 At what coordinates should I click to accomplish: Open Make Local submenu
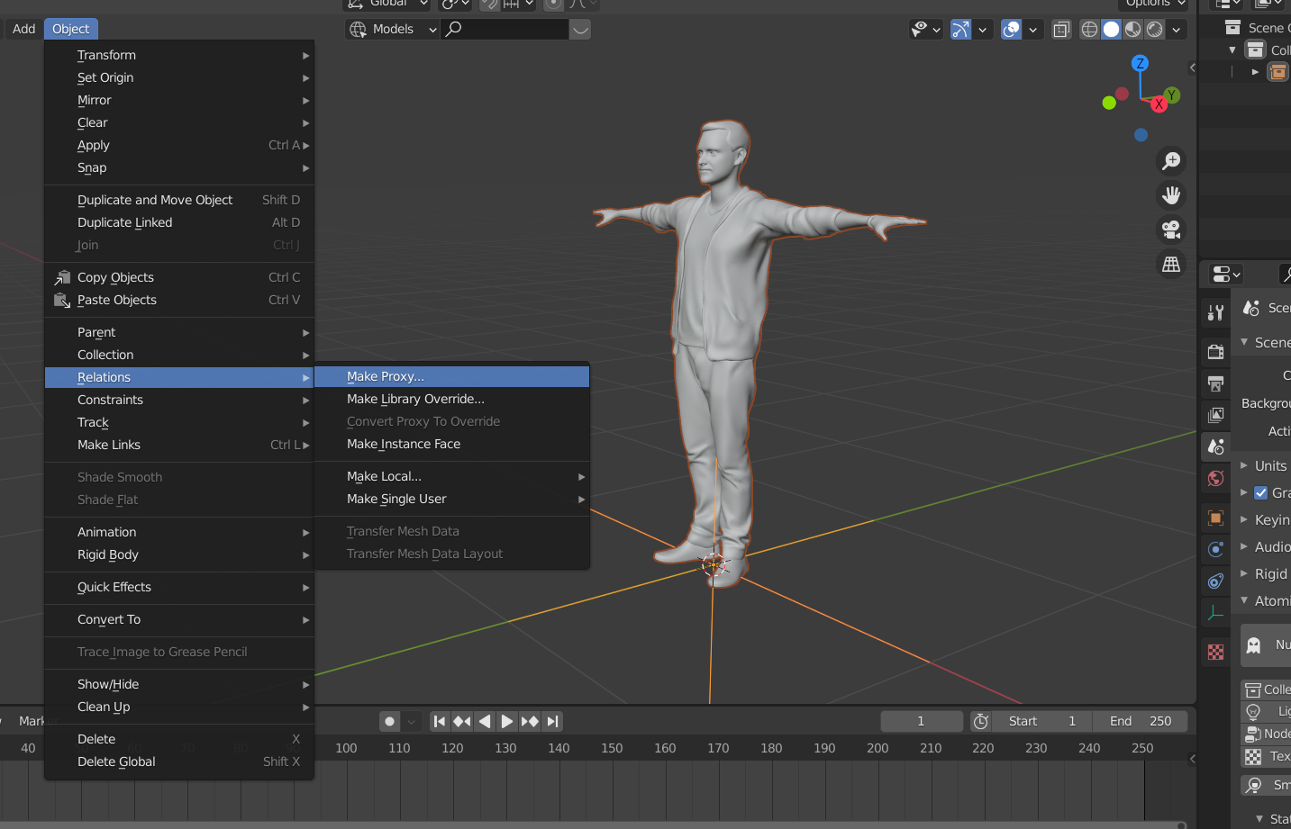pos(452,476)
